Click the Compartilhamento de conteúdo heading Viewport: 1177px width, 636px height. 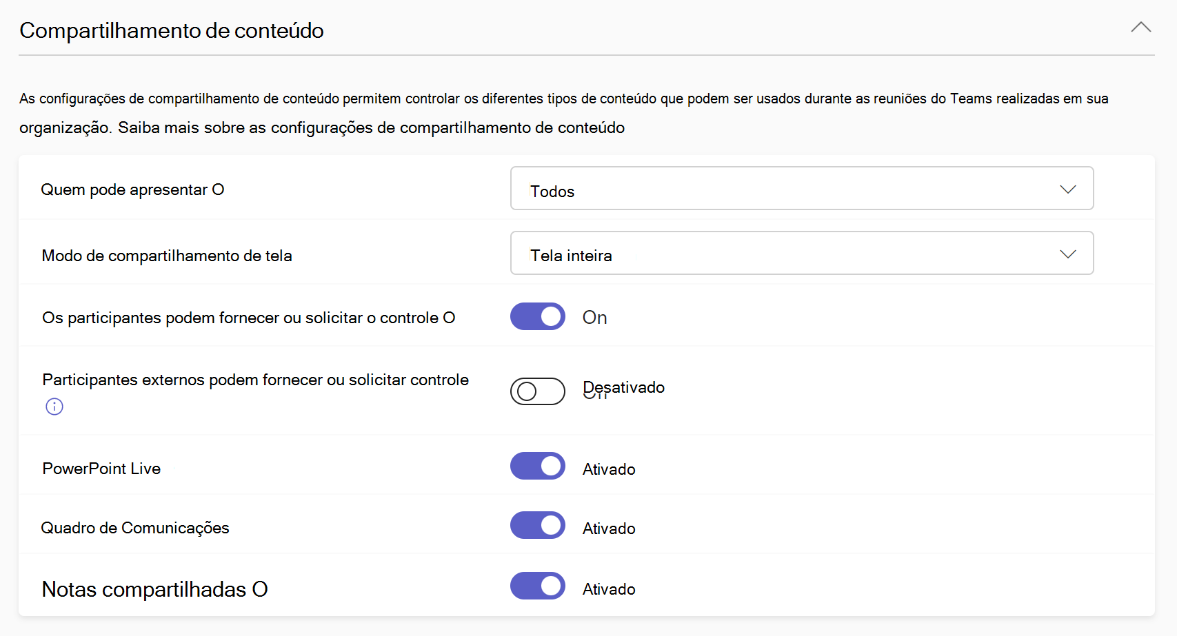point(172,30)
